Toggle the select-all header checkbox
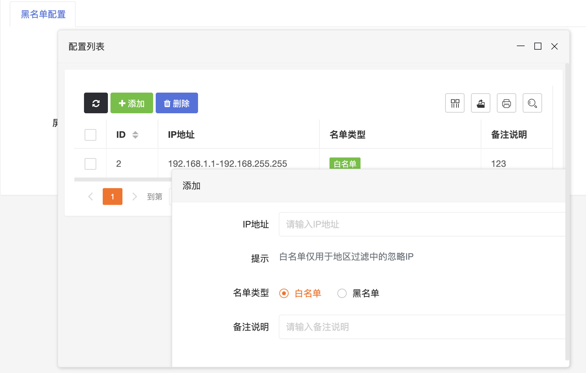Screen dimensions: 586x373 pyautogui.click(x=90, y=135)
